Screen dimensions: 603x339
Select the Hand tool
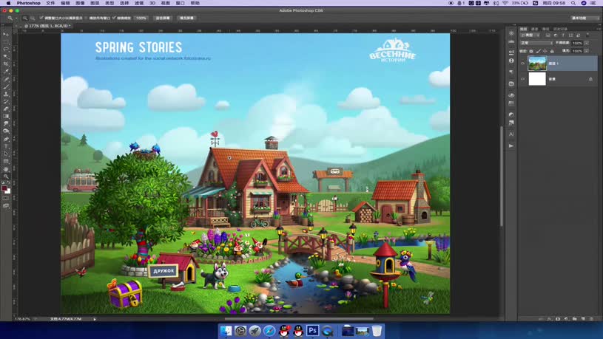point(6,169)
